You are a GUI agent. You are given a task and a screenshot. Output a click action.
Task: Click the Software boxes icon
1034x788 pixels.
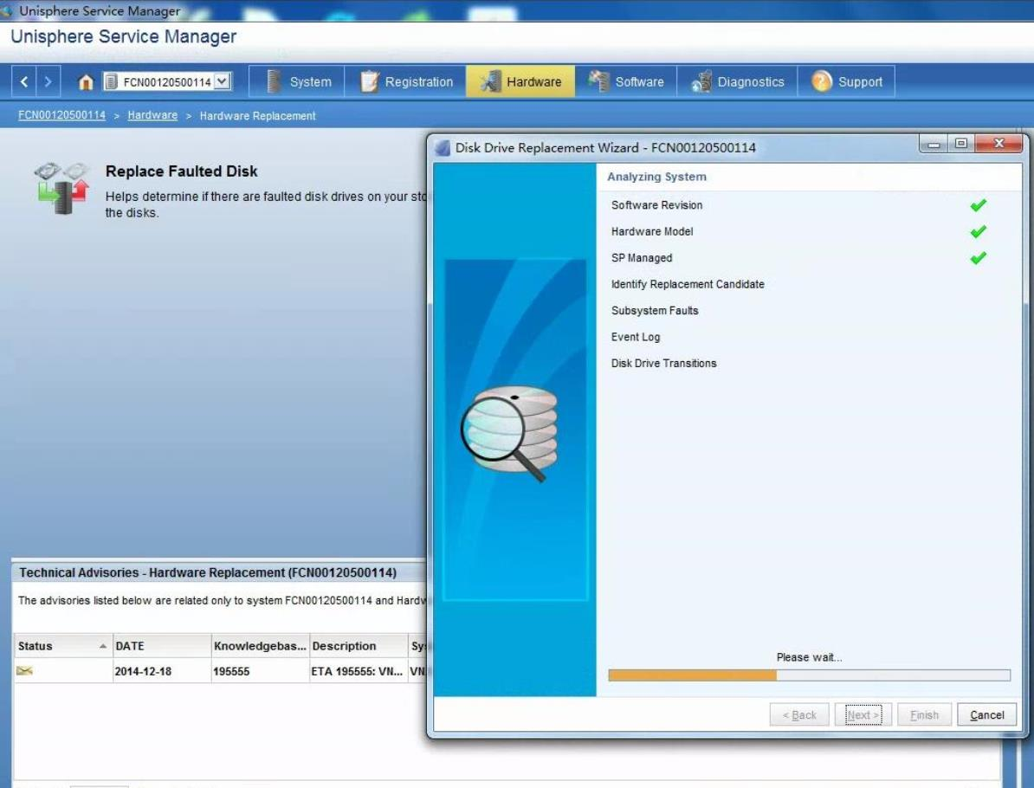[x=598, y=81]
